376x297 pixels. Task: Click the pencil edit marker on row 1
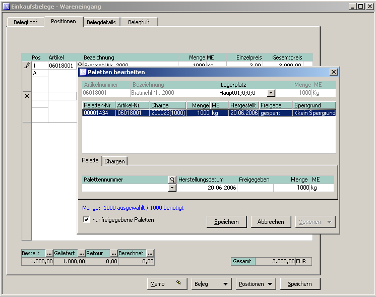pos(27,66)
